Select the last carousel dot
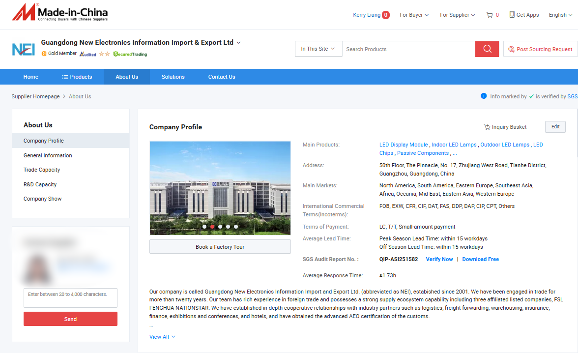Image resolution: width=578 pixels, height=353 pixels. (236, 227)
